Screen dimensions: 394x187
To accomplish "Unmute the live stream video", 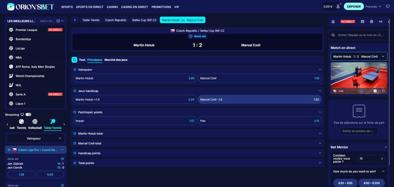I will pyautogui.click(x=335, y=91).
